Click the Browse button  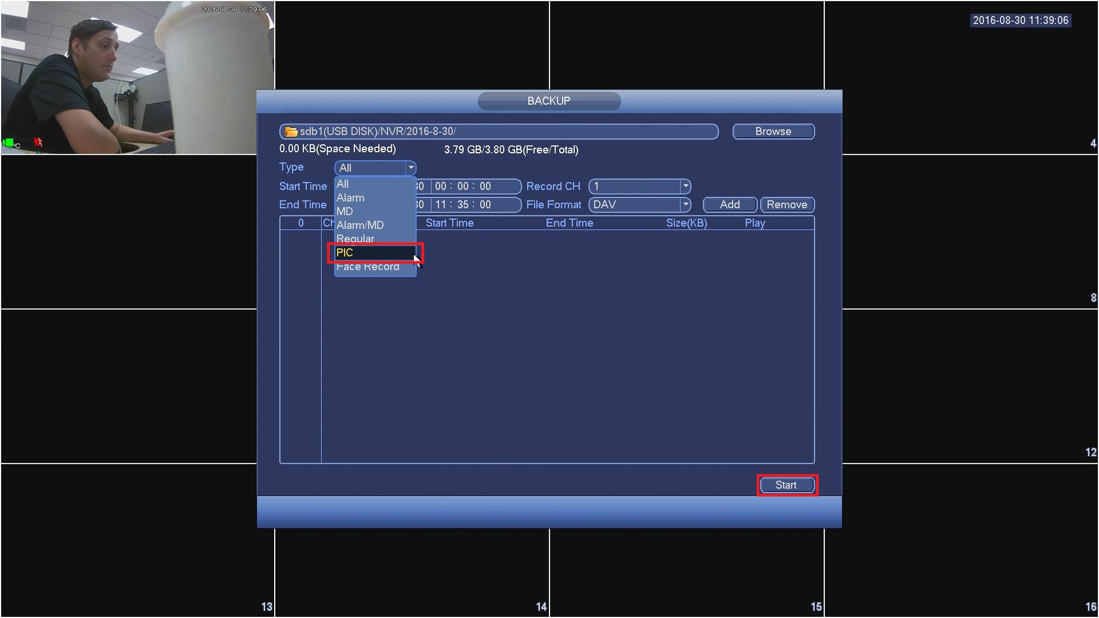click(x=773, y=131)
